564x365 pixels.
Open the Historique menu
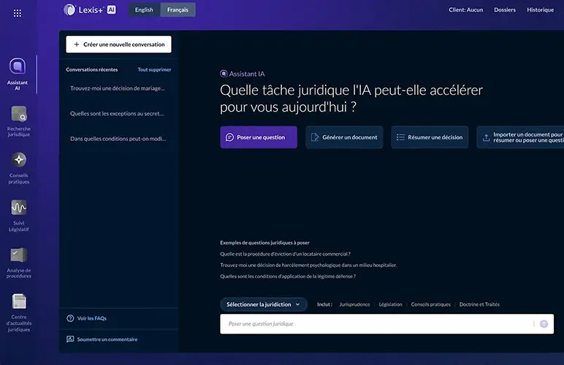pos(540,10)
